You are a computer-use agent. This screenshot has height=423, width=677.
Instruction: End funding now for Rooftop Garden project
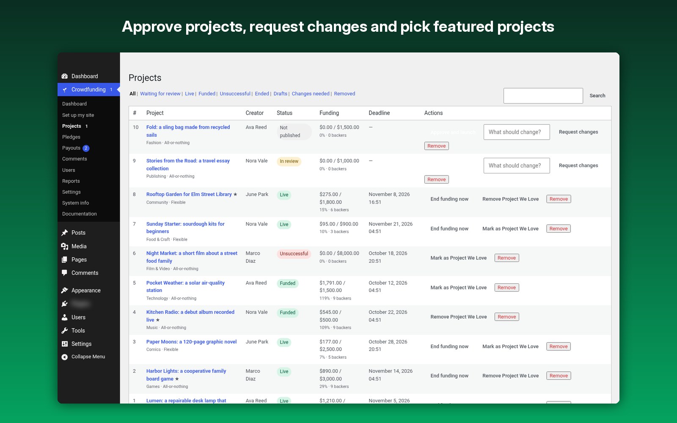(x=449, y=199)
